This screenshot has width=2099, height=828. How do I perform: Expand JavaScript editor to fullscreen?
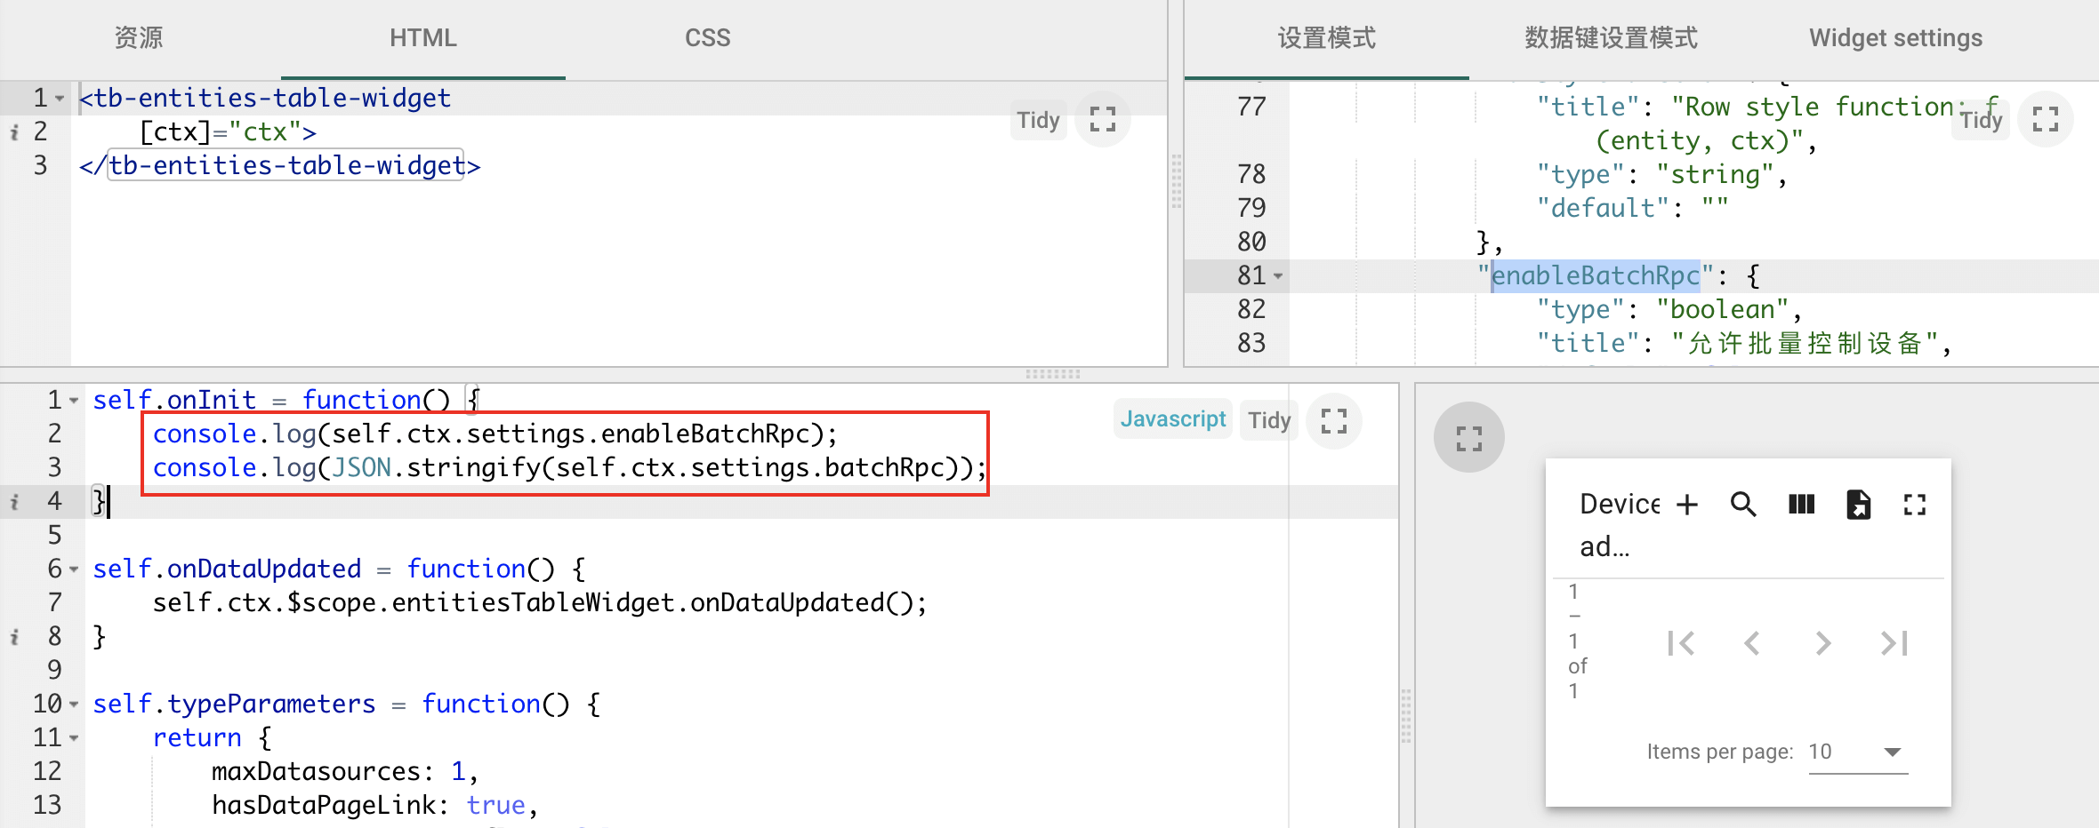pos(1333,420)
